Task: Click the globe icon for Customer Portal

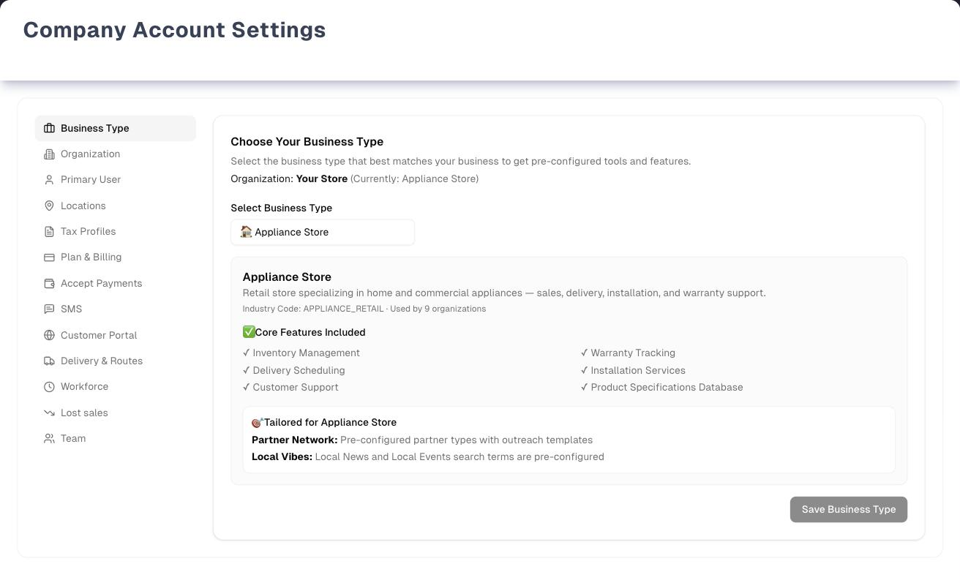Action: point(49,335)
